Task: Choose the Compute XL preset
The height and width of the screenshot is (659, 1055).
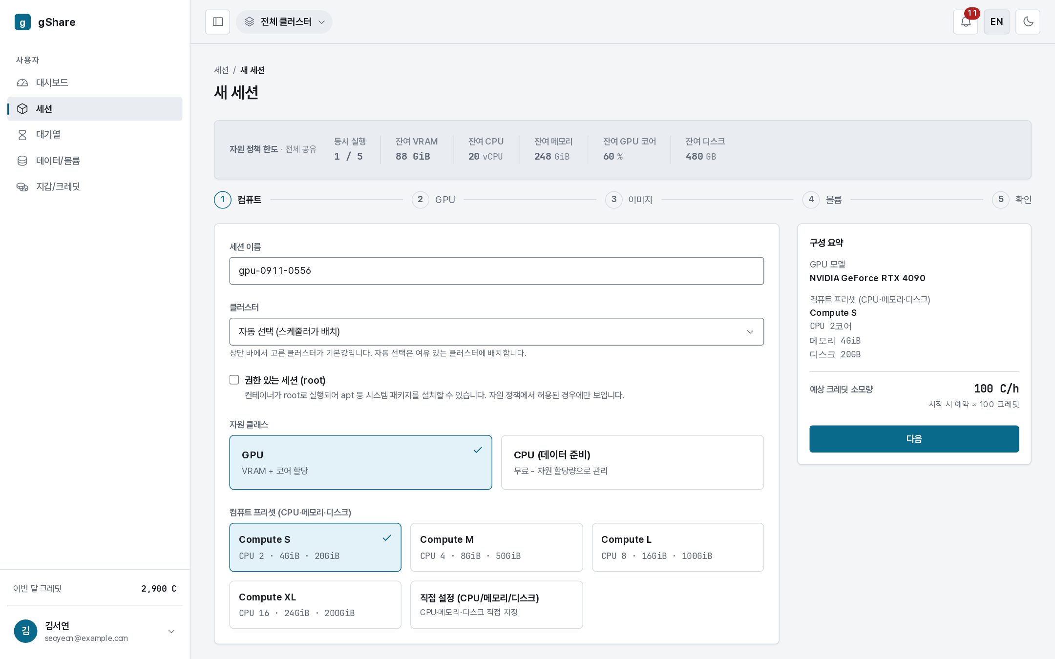Action: pos(316,605)
